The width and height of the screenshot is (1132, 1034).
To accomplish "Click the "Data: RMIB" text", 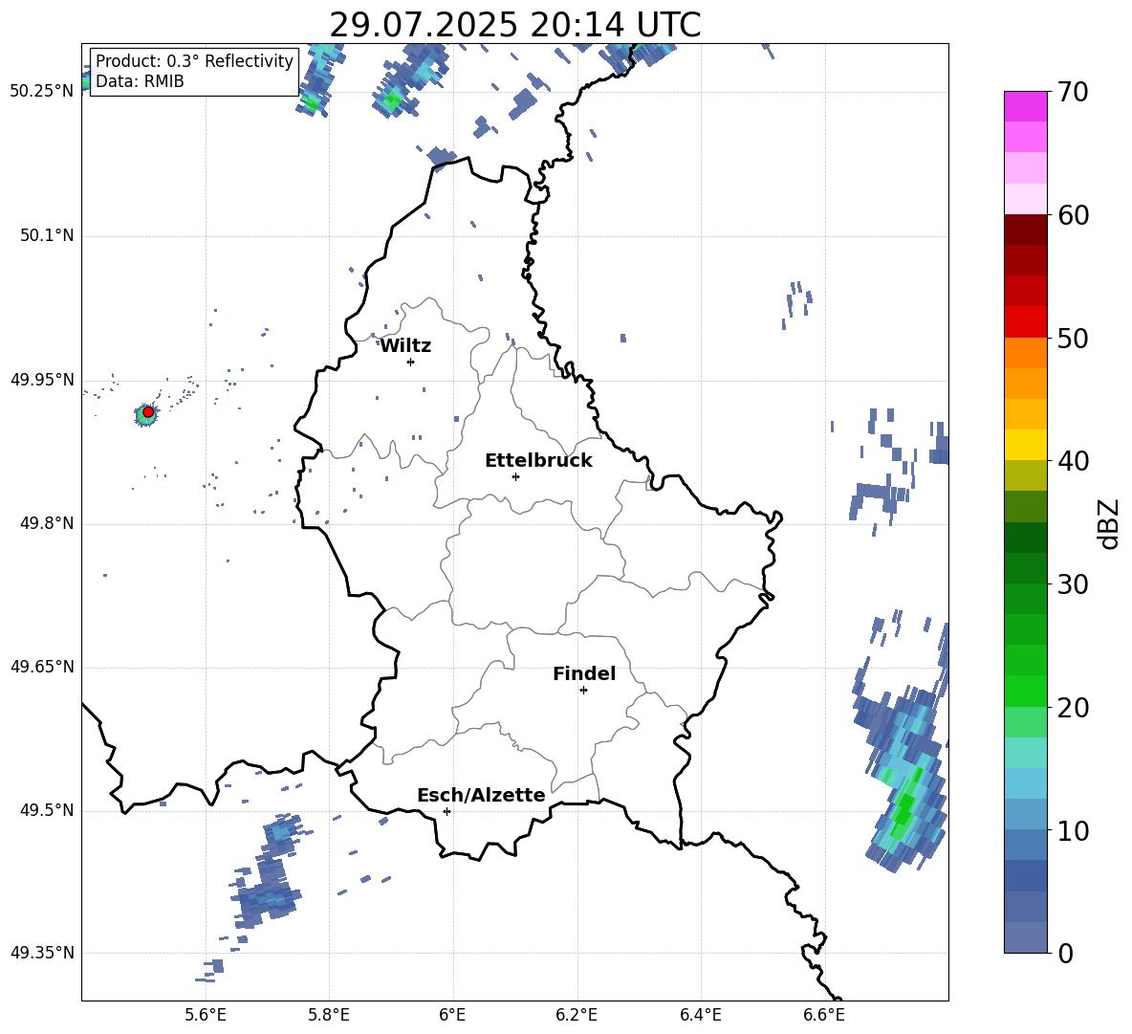I will point(140,81).
